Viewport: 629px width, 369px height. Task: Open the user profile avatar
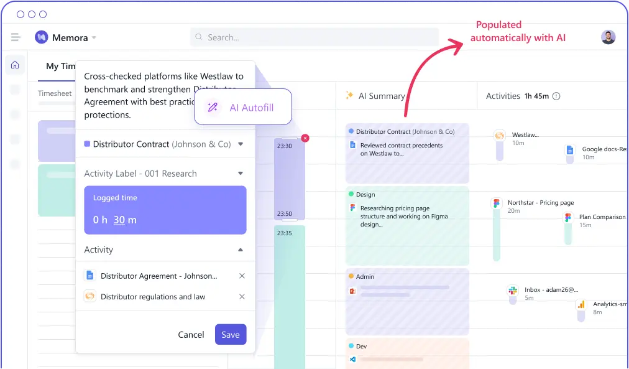pos(608,37)
